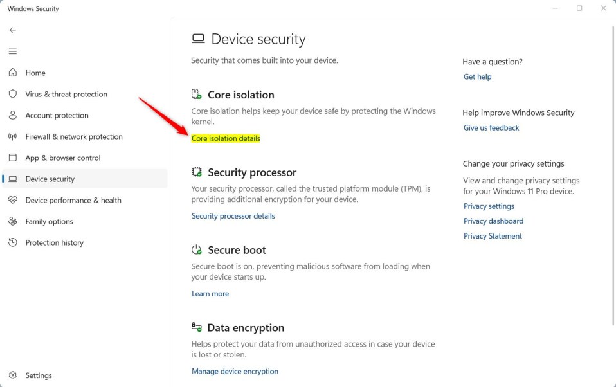Select the Virus & threat protection shield icon
This screenshot has height=387, width=616.
[x=13, y=94]
